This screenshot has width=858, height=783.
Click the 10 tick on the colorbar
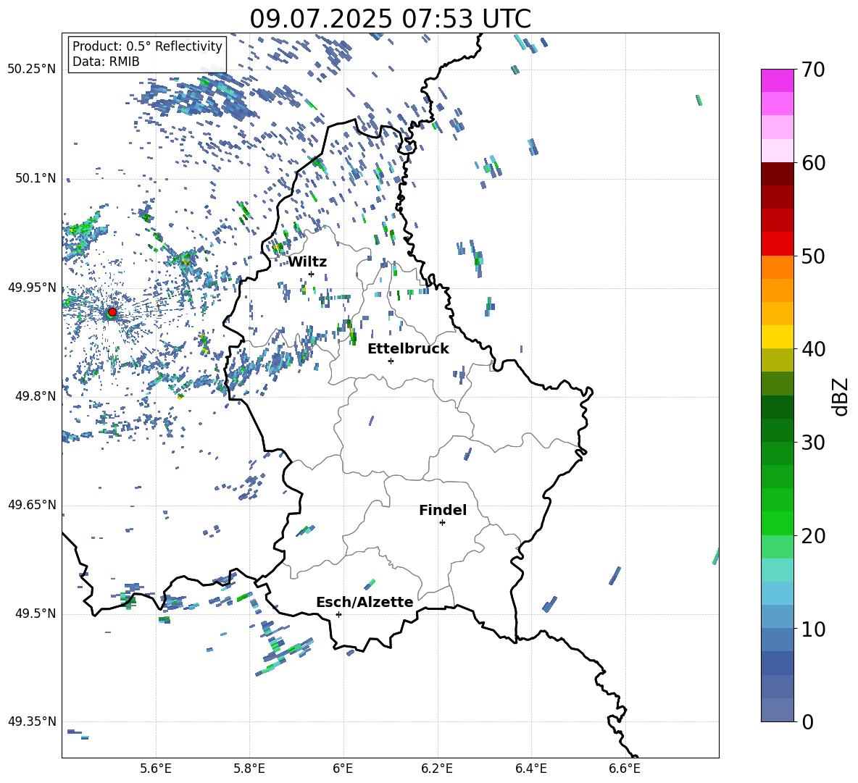point(812,629)
